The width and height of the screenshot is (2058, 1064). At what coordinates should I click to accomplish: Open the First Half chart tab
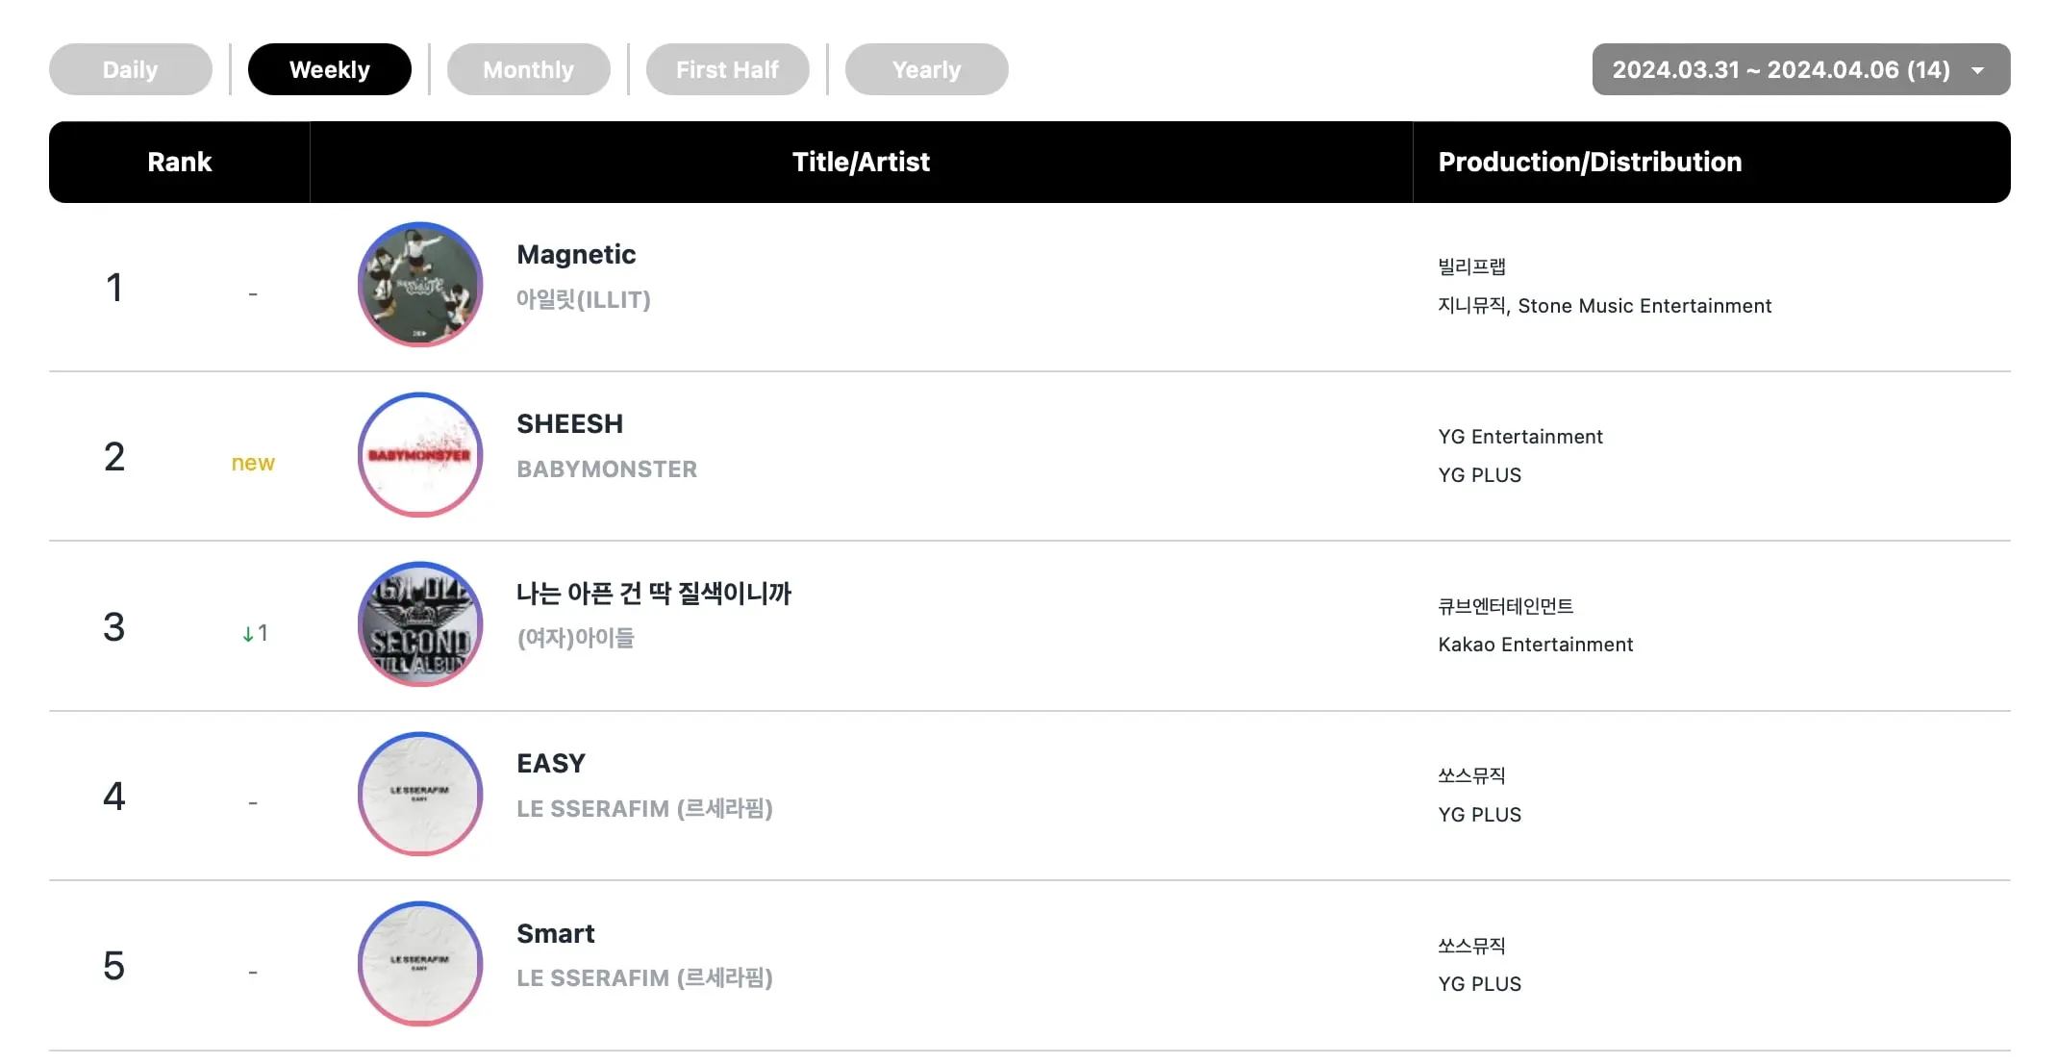pos(728,69)
